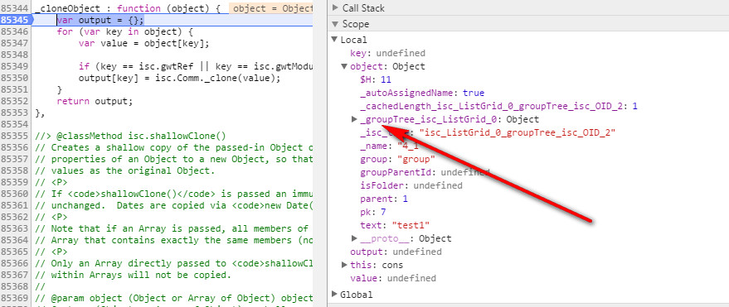
Task: Select the _autoAssignedName: true property
Action: click(x=422, y=93)
